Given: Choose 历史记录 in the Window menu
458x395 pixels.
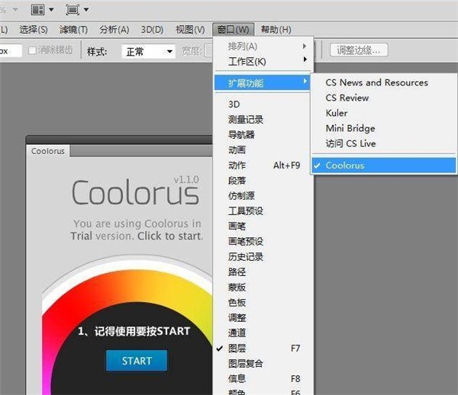Looking at the screenshot, I should (264, 256).
